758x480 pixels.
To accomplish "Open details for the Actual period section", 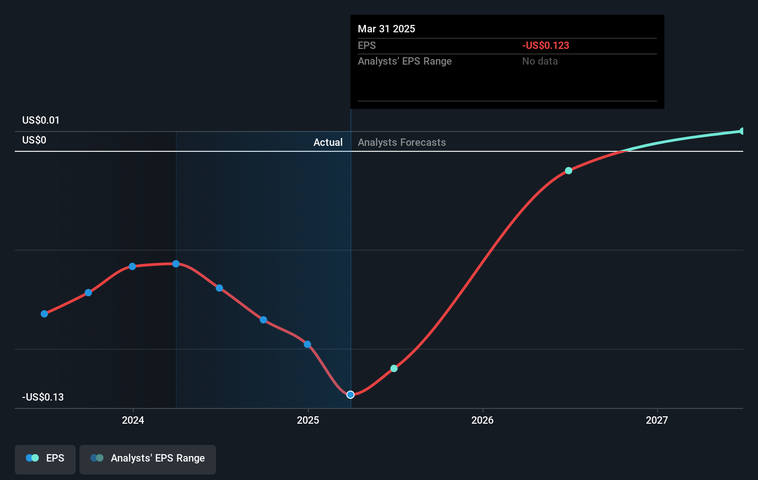I will [328, 142].
